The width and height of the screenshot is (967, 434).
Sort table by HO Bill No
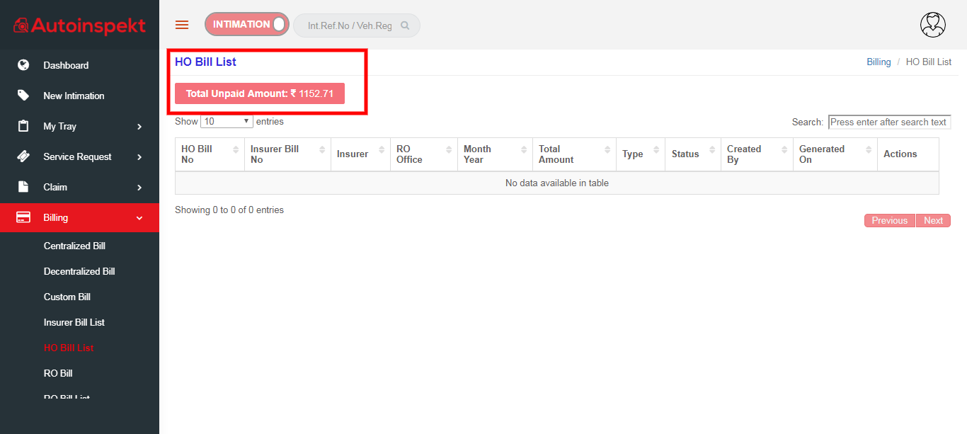pyautogui.click(x=209, y=154)
